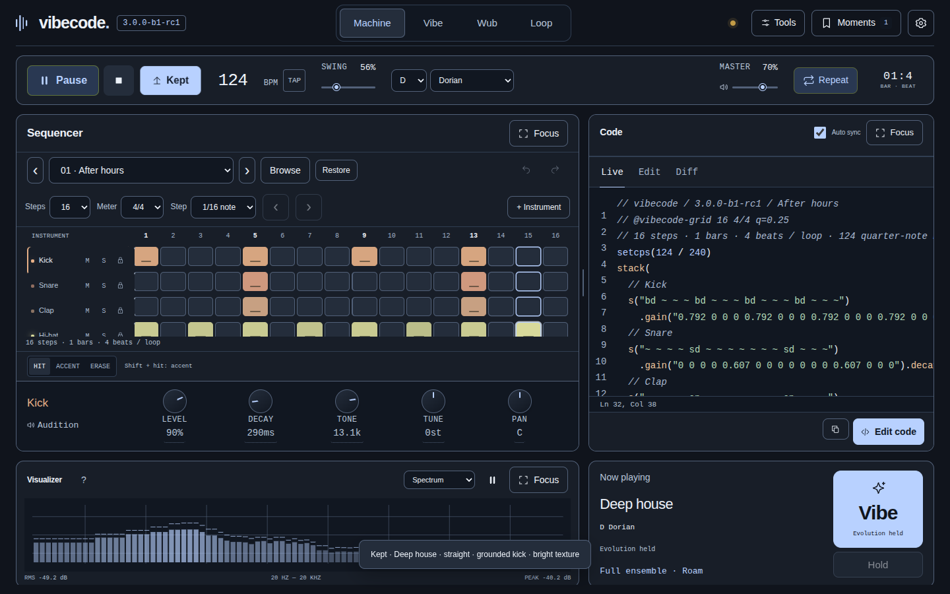Go to next pattern with right chevron
The width and height of the screenshot is (950, 594).
pos(247,170)
